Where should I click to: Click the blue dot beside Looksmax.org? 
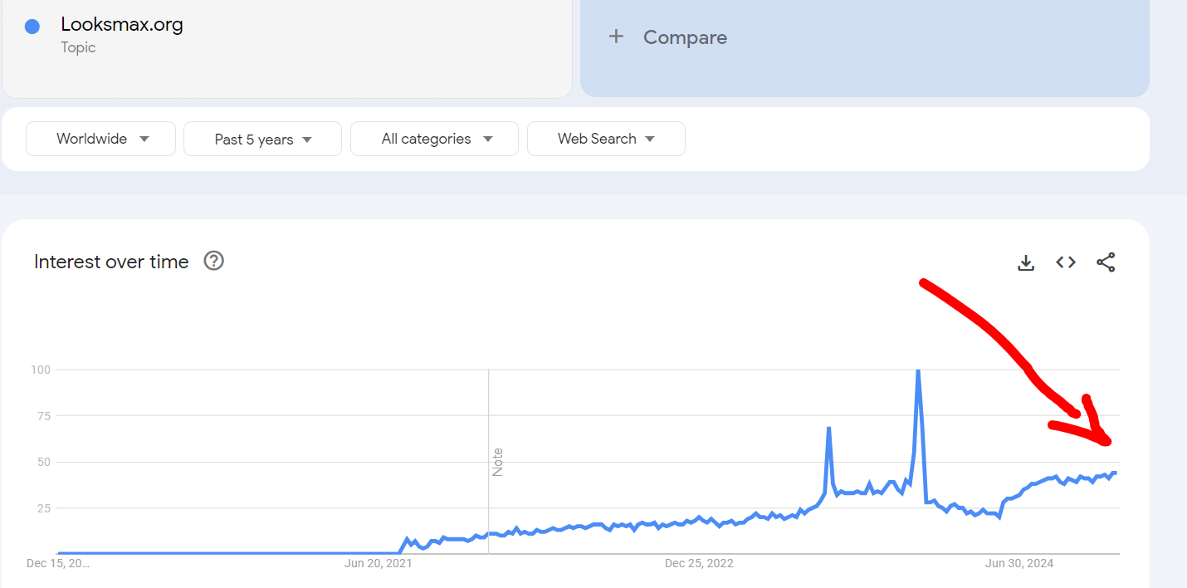pyautogui.click(x=32, y=26)
